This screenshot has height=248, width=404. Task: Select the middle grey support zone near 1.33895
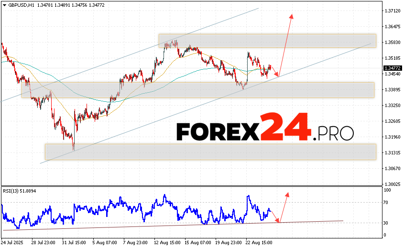pos(197,90)
